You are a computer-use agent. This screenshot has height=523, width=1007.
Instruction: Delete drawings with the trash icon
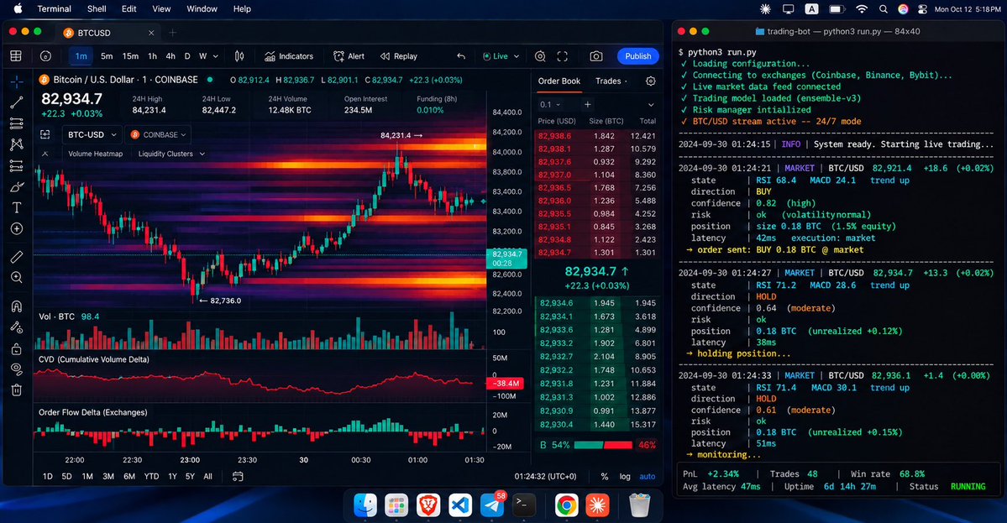[17, 390]
